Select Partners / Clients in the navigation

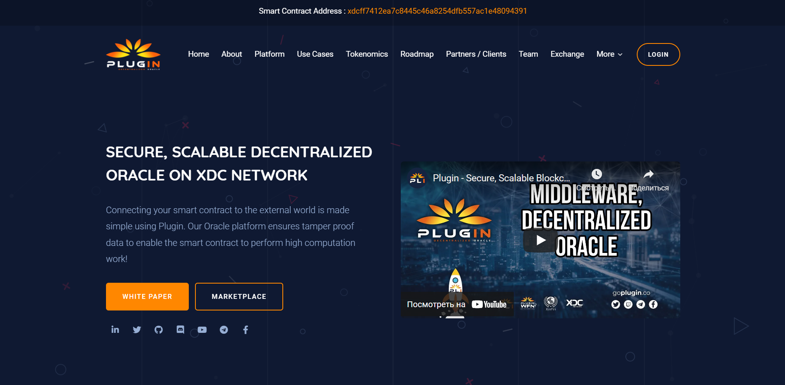[476, 54]
